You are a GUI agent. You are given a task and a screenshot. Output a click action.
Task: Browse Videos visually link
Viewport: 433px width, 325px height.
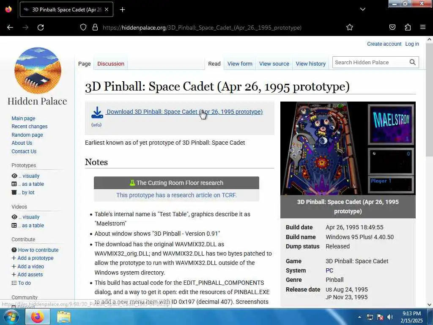(29, 217)
